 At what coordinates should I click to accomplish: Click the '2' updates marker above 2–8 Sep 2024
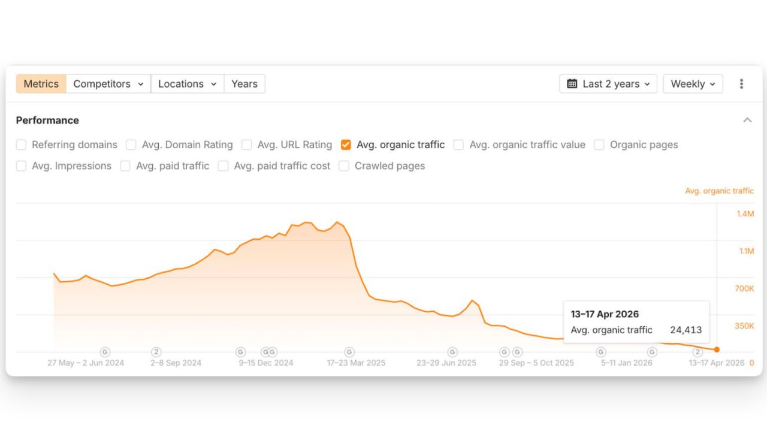156,352
